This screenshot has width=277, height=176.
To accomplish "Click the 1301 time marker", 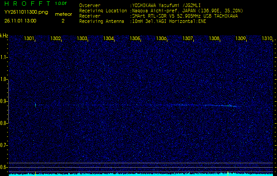I will 30,39.
